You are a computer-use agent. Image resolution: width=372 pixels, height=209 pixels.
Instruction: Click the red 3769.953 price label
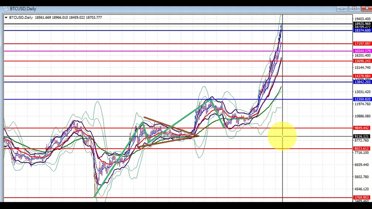tap(362, 197)
